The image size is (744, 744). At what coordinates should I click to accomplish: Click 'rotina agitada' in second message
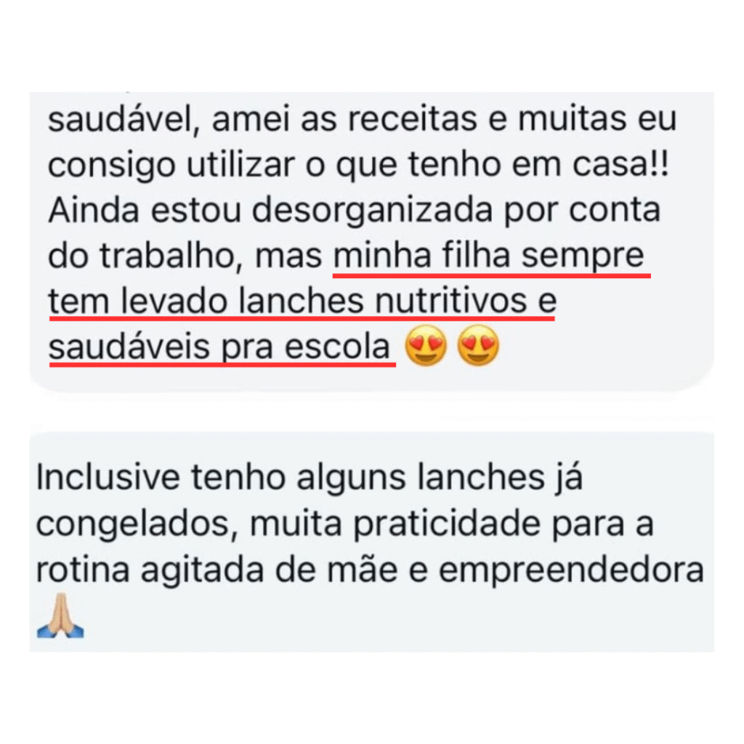tap(150, 571)
